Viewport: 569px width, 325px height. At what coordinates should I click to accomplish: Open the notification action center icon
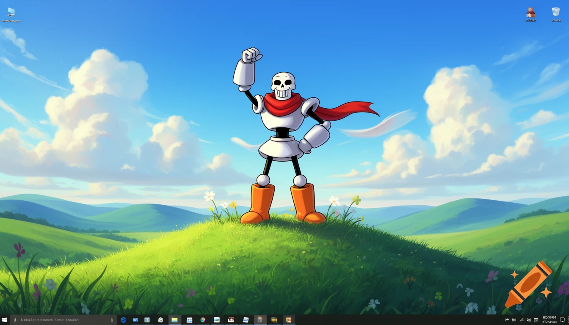pyautogui.click(x=562, y=320)
